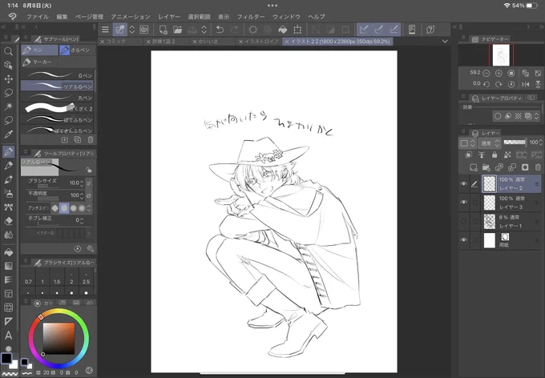The width and height of the screenshot is (545, 378).
Task: Select the マーカー sub tool group
Action: click(x=39, y=62)
